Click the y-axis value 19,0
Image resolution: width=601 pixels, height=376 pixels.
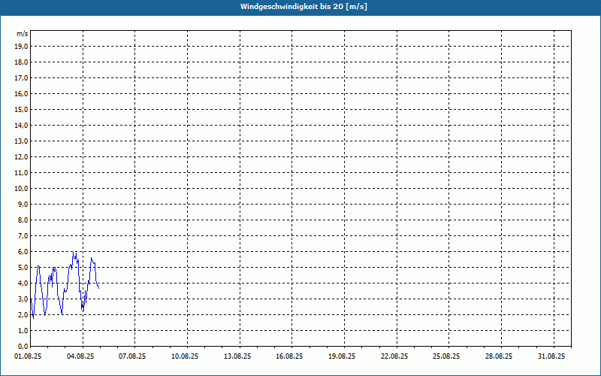pyautogui.click(x=21, y=47)
